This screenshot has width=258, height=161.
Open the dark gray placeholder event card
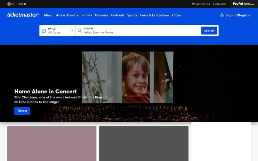(x=144, y=143)
